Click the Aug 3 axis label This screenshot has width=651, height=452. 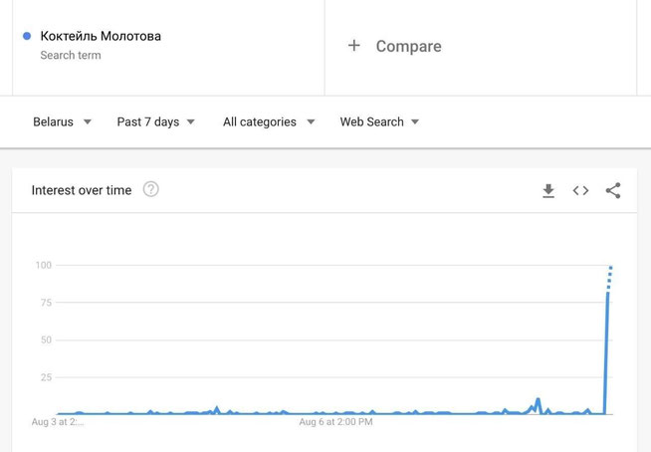(58, 422)
